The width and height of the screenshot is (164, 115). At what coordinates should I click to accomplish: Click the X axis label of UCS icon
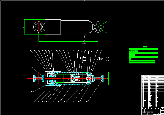click(107, 59)
